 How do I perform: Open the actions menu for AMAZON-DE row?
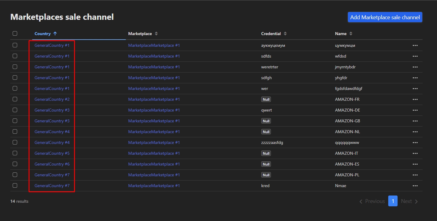(x=415, y=110)
